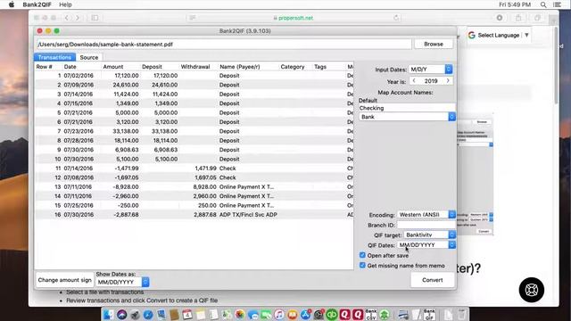Image resolution: width=571 pixels, height=321 pixels.
Task: Open Notes icon in the dock
Action: click(200, 314)
